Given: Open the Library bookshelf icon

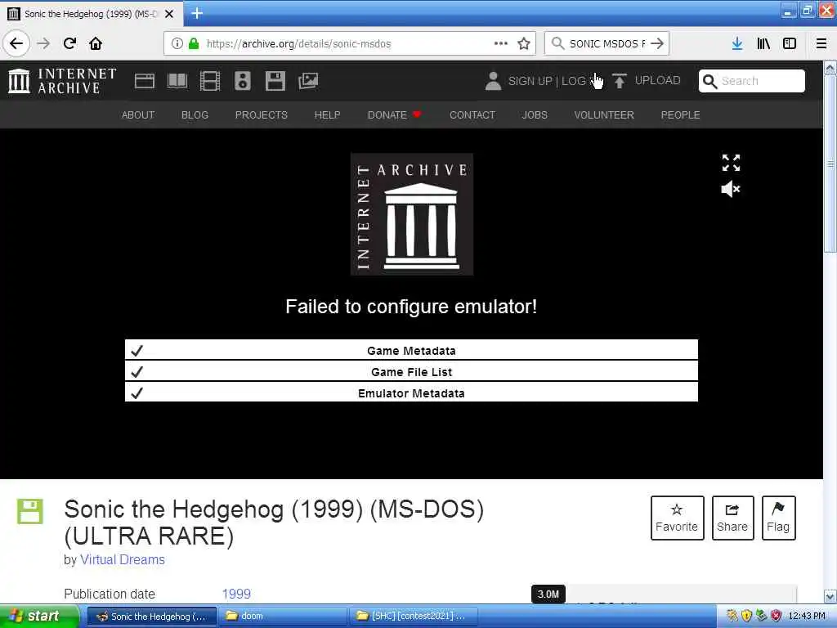Looking at the screenshot, I should [x=763, y=43].
